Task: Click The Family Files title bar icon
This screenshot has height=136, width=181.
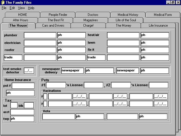Action: pos(3,2)
